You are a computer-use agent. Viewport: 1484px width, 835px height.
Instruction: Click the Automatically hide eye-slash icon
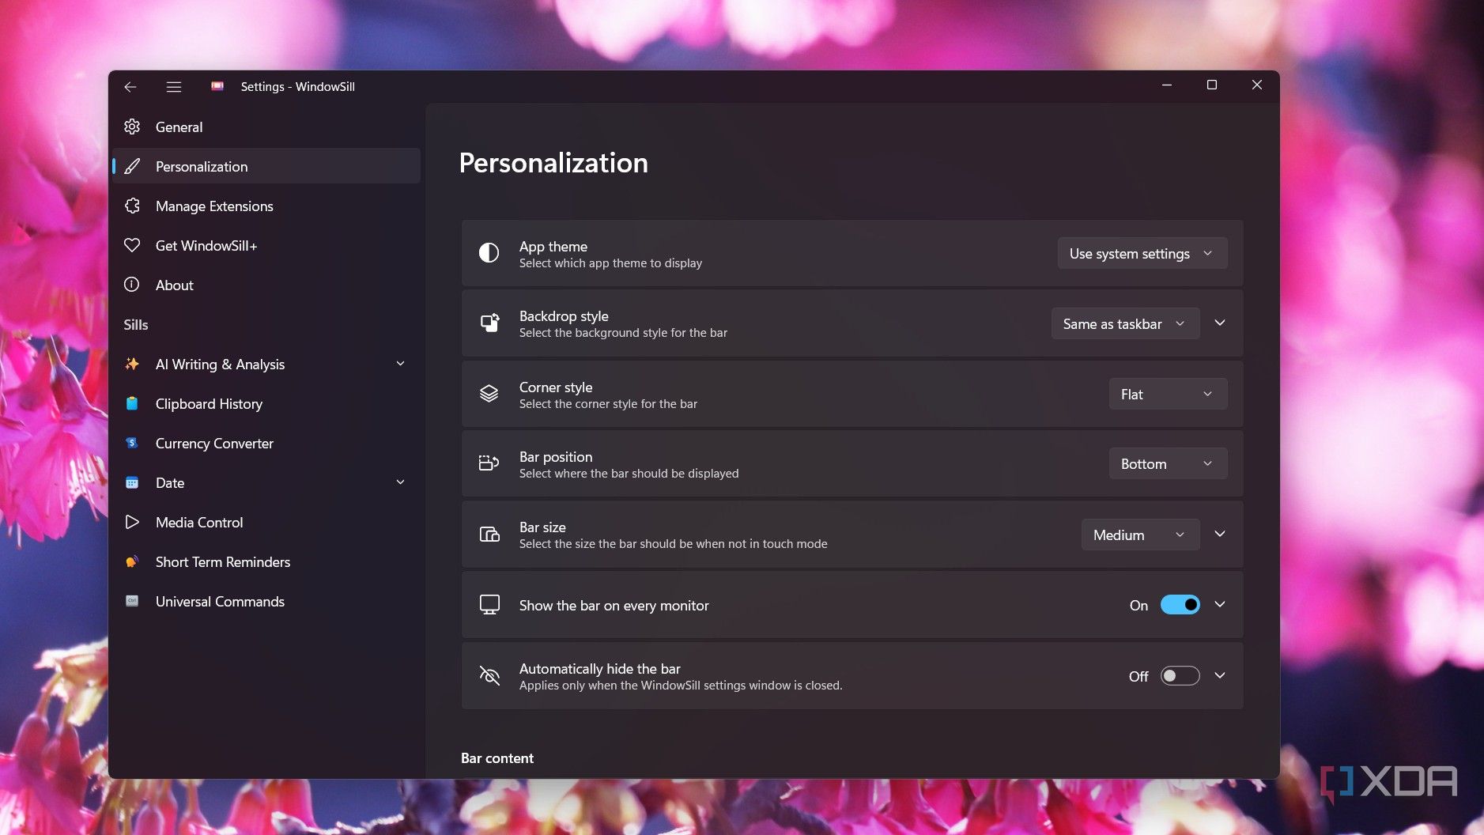[489, 675]
